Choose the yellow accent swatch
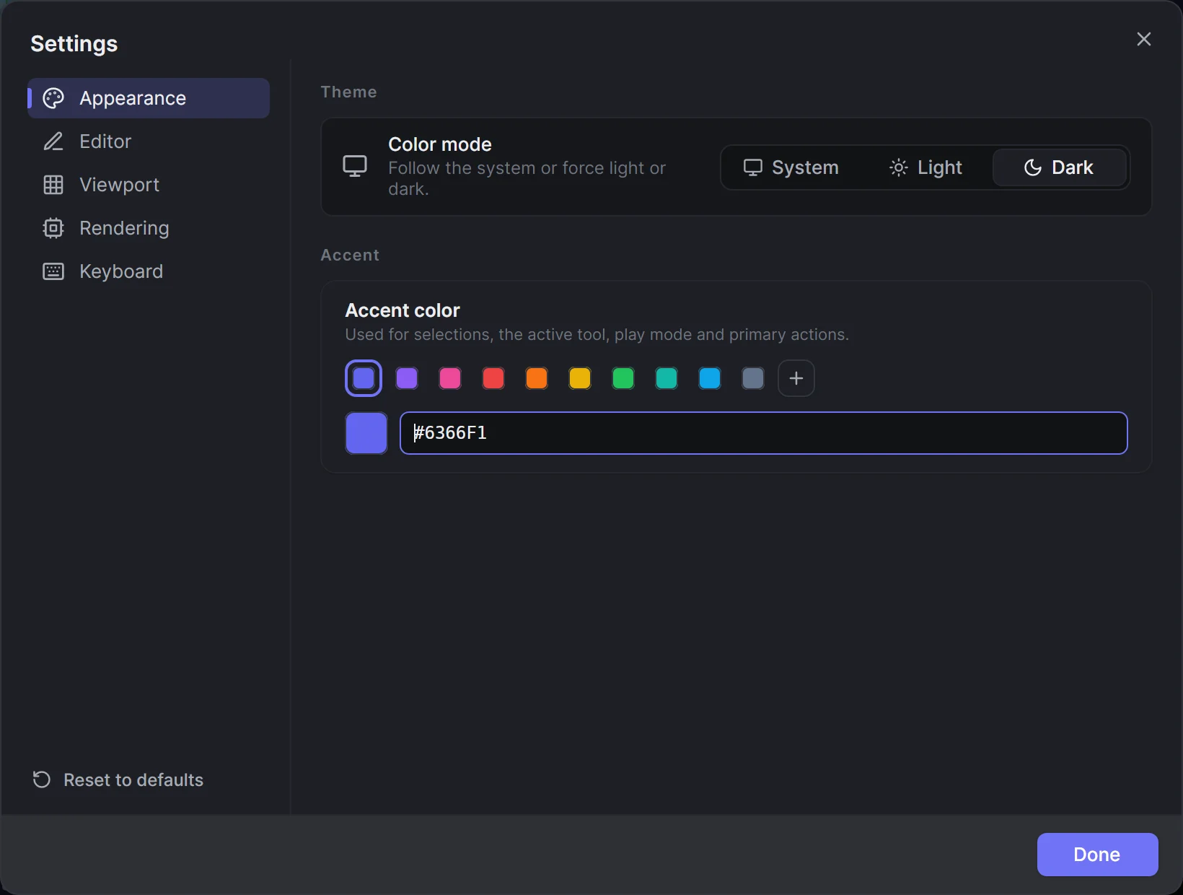 [580, 378]
